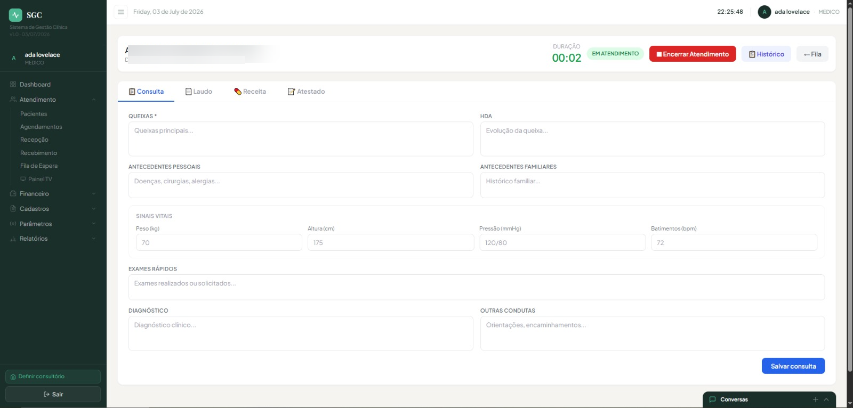This screenshot has width=853, height=408.
Task: Click the Pressão (mmHg) input
Action: [x=562, y=242]
